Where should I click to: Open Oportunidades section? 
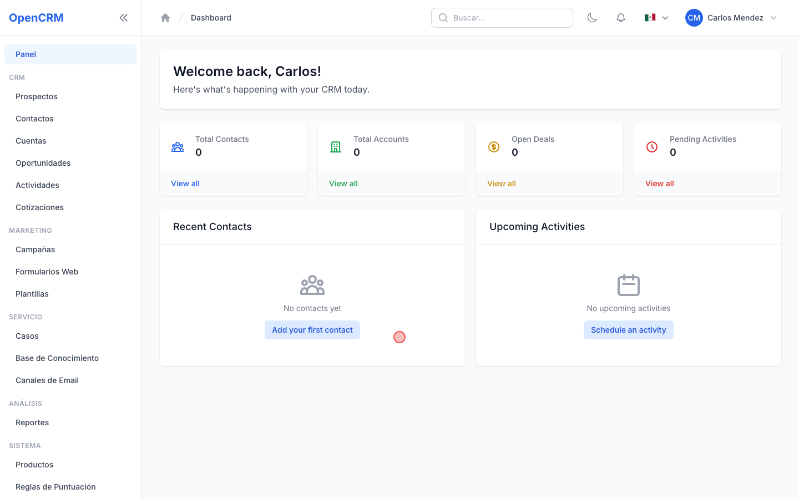pyautogui.click(x=70, y=163)
